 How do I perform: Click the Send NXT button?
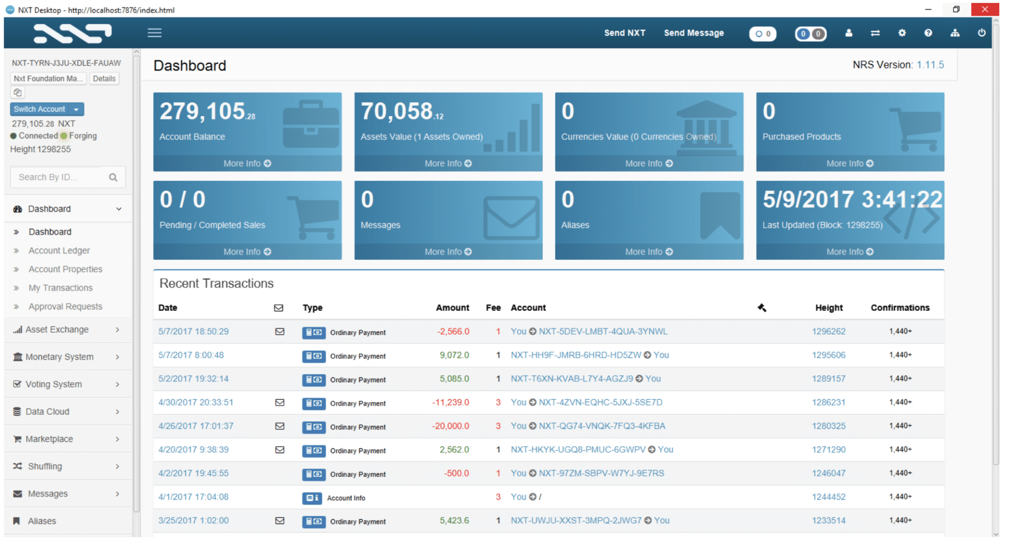coord(625,33)
